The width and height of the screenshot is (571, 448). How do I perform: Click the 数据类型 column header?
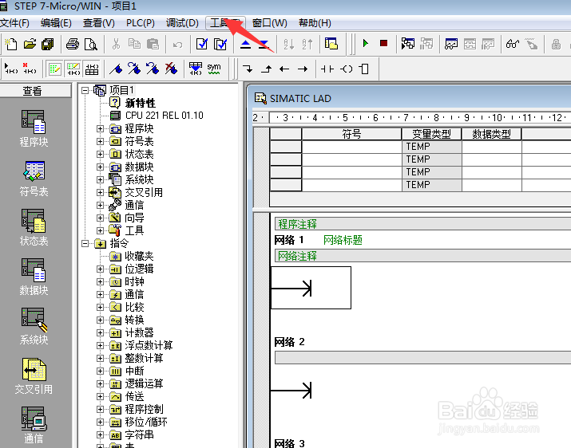tap(491, 134)
